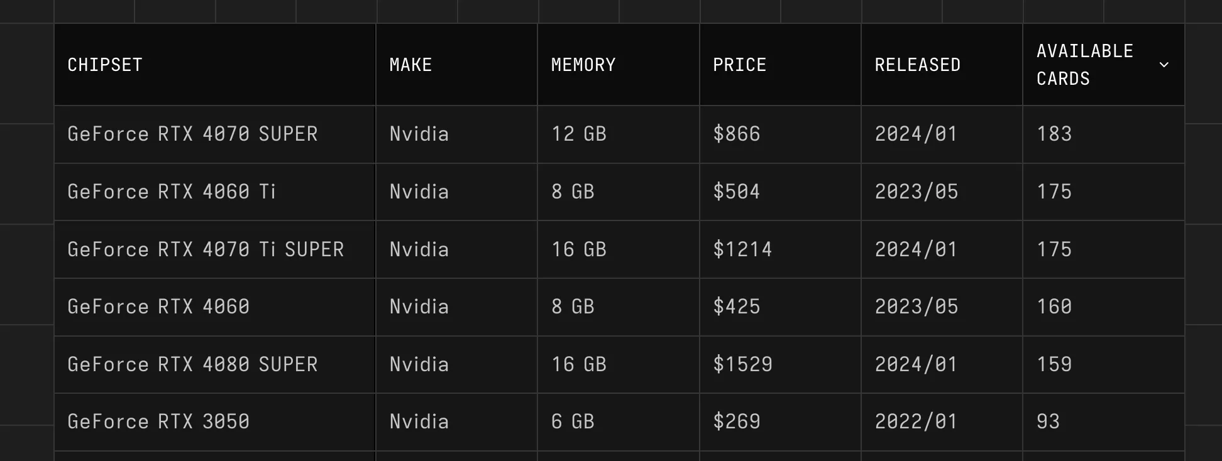The height and width of the screenshot is (461, 1222).
Task: Sort table by the MEMORY column header
Action: coord(583,65)
